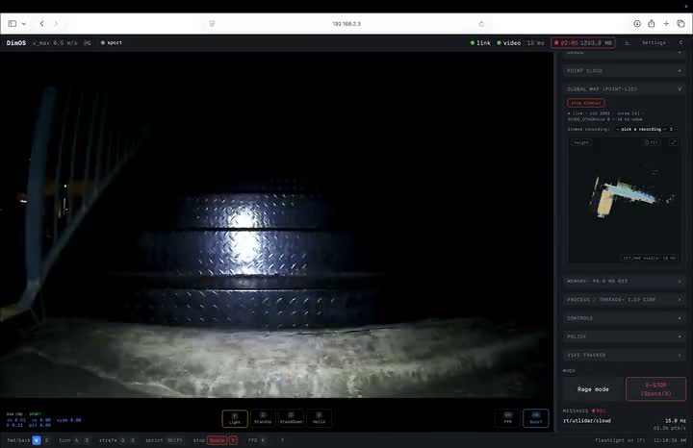Image resolution: width=693 pixels, height=448 pixels.
Task: Click the E strafe key
Action: pos(133,440)
